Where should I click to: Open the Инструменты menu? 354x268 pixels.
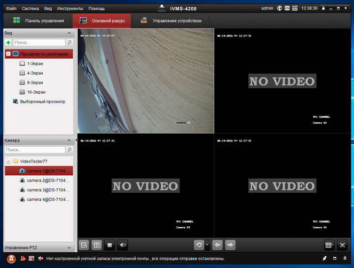pos(70,8)
